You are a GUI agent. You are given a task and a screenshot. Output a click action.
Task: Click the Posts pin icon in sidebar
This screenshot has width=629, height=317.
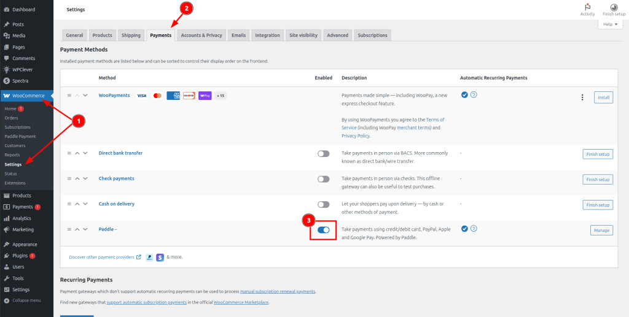[6, 25]
